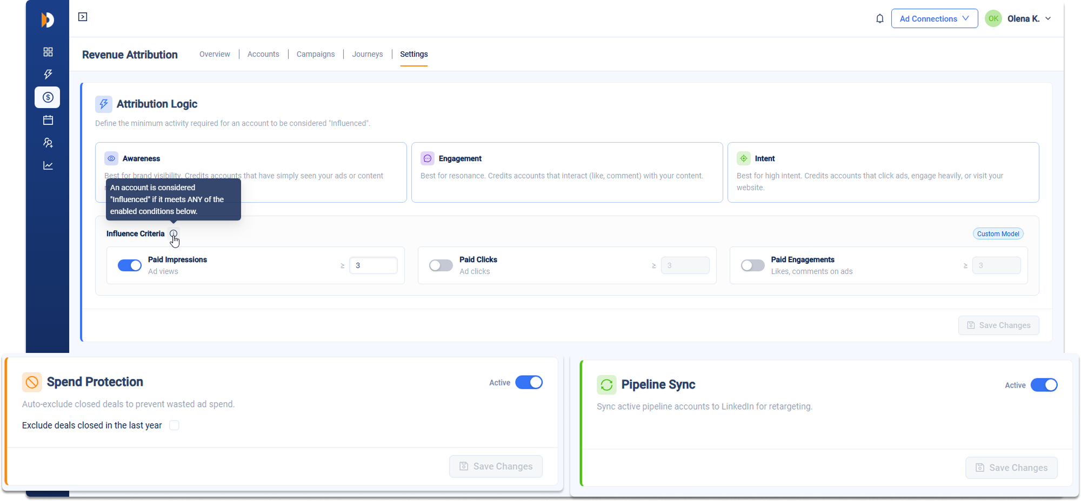The height and width of the screenshot is (501, 1081).
Task: Choose the Engagement attribution model card
Action: (566, 172)
